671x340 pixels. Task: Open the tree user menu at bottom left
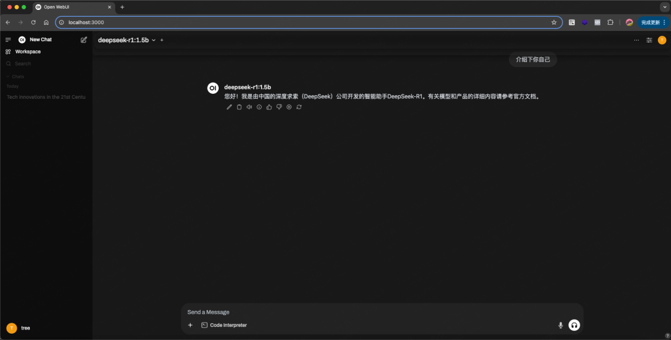click(46, 328)
